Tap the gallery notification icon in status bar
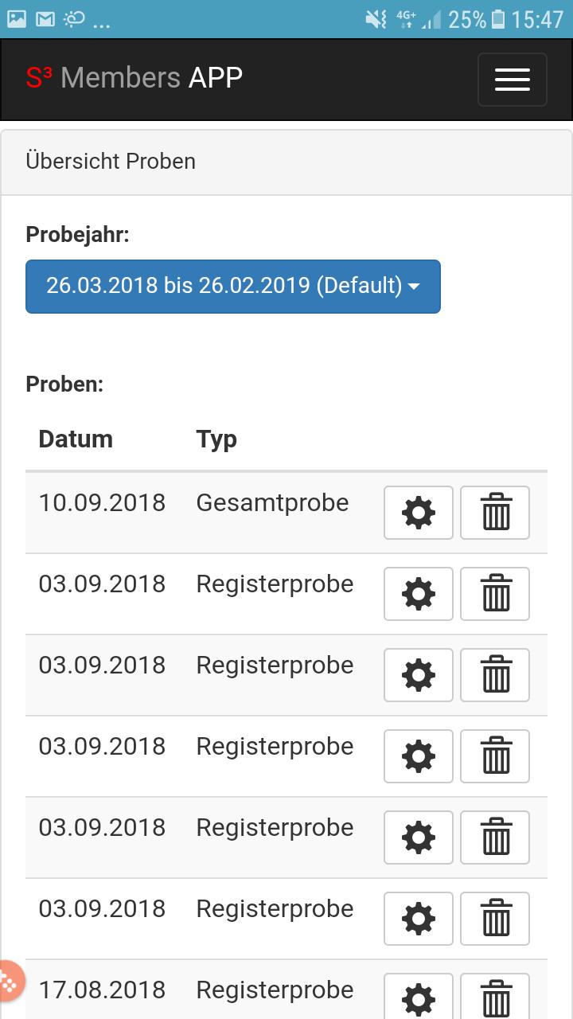 click(16, 19)
